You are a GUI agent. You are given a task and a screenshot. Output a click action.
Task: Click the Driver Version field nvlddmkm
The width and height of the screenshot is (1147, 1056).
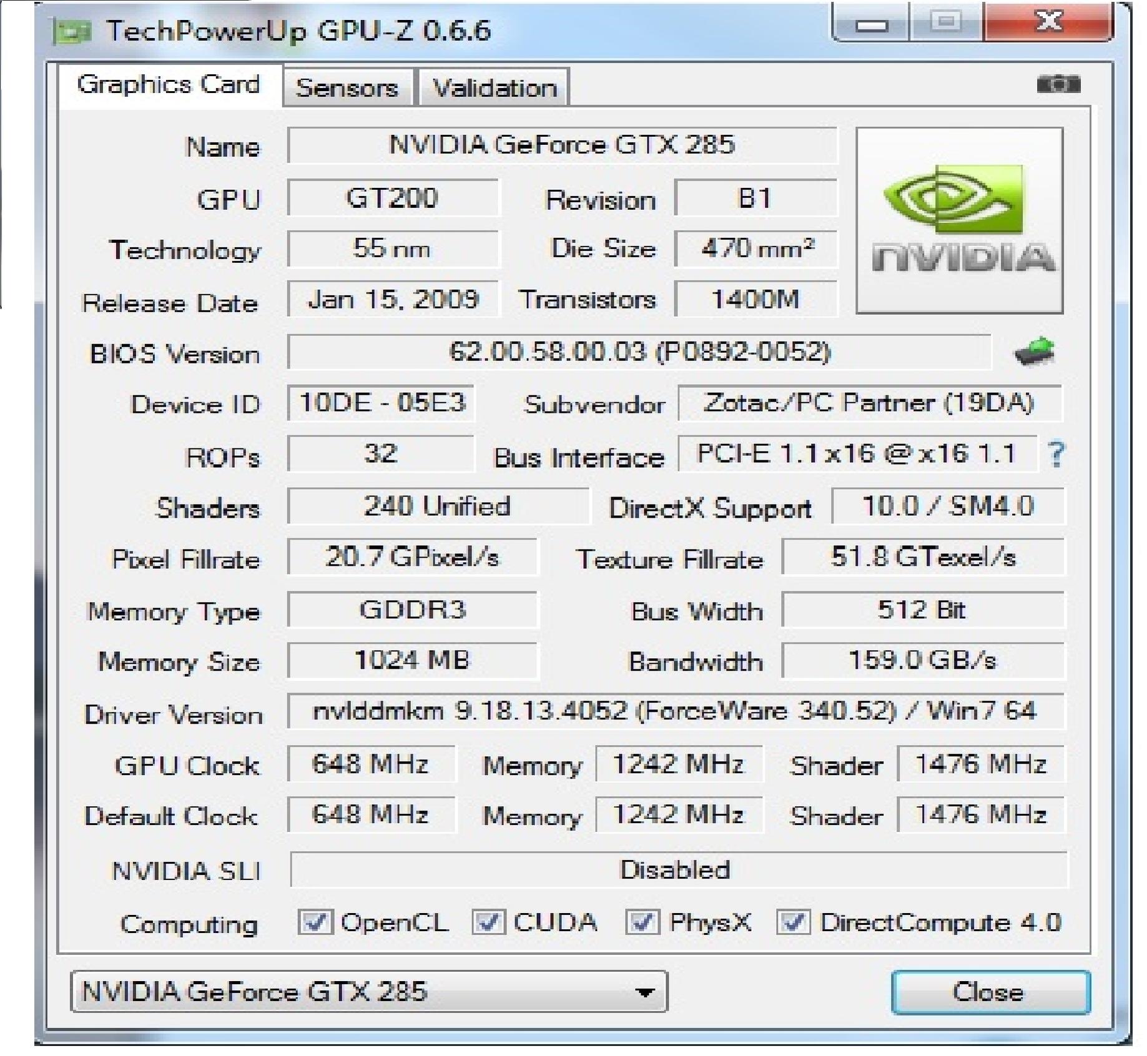(x=676, y=711)
